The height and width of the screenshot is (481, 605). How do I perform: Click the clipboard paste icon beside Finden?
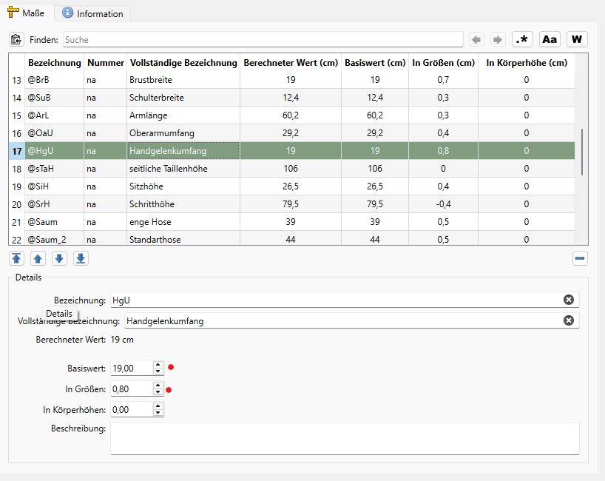click(x=16, y=39)
